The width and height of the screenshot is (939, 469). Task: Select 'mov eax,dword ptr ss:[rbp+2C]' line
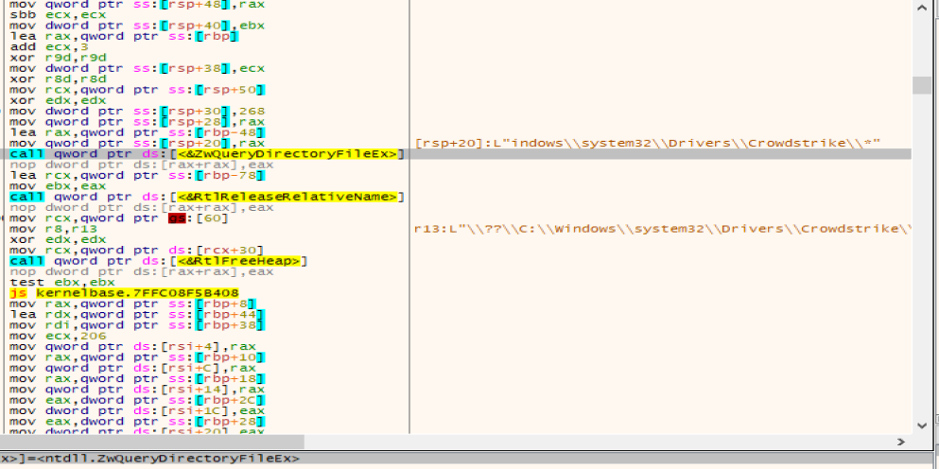pos(137,400)
